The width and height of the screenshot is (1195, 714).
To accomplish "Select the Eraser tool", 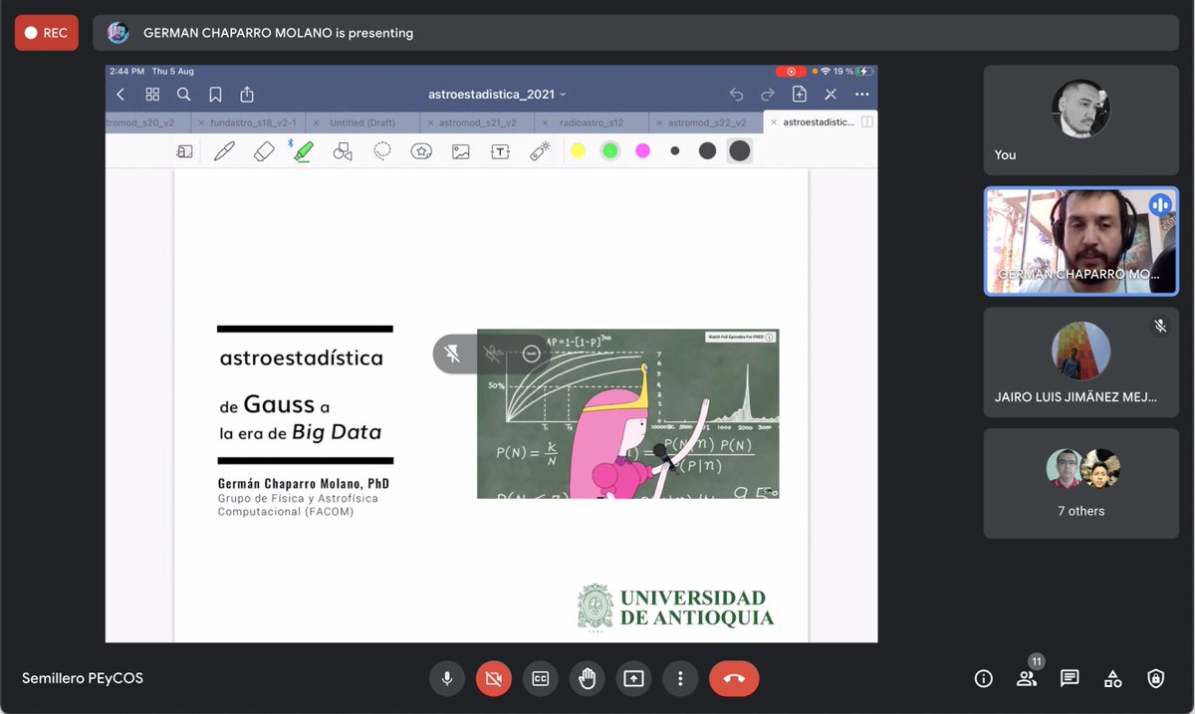I will point(264,151).
